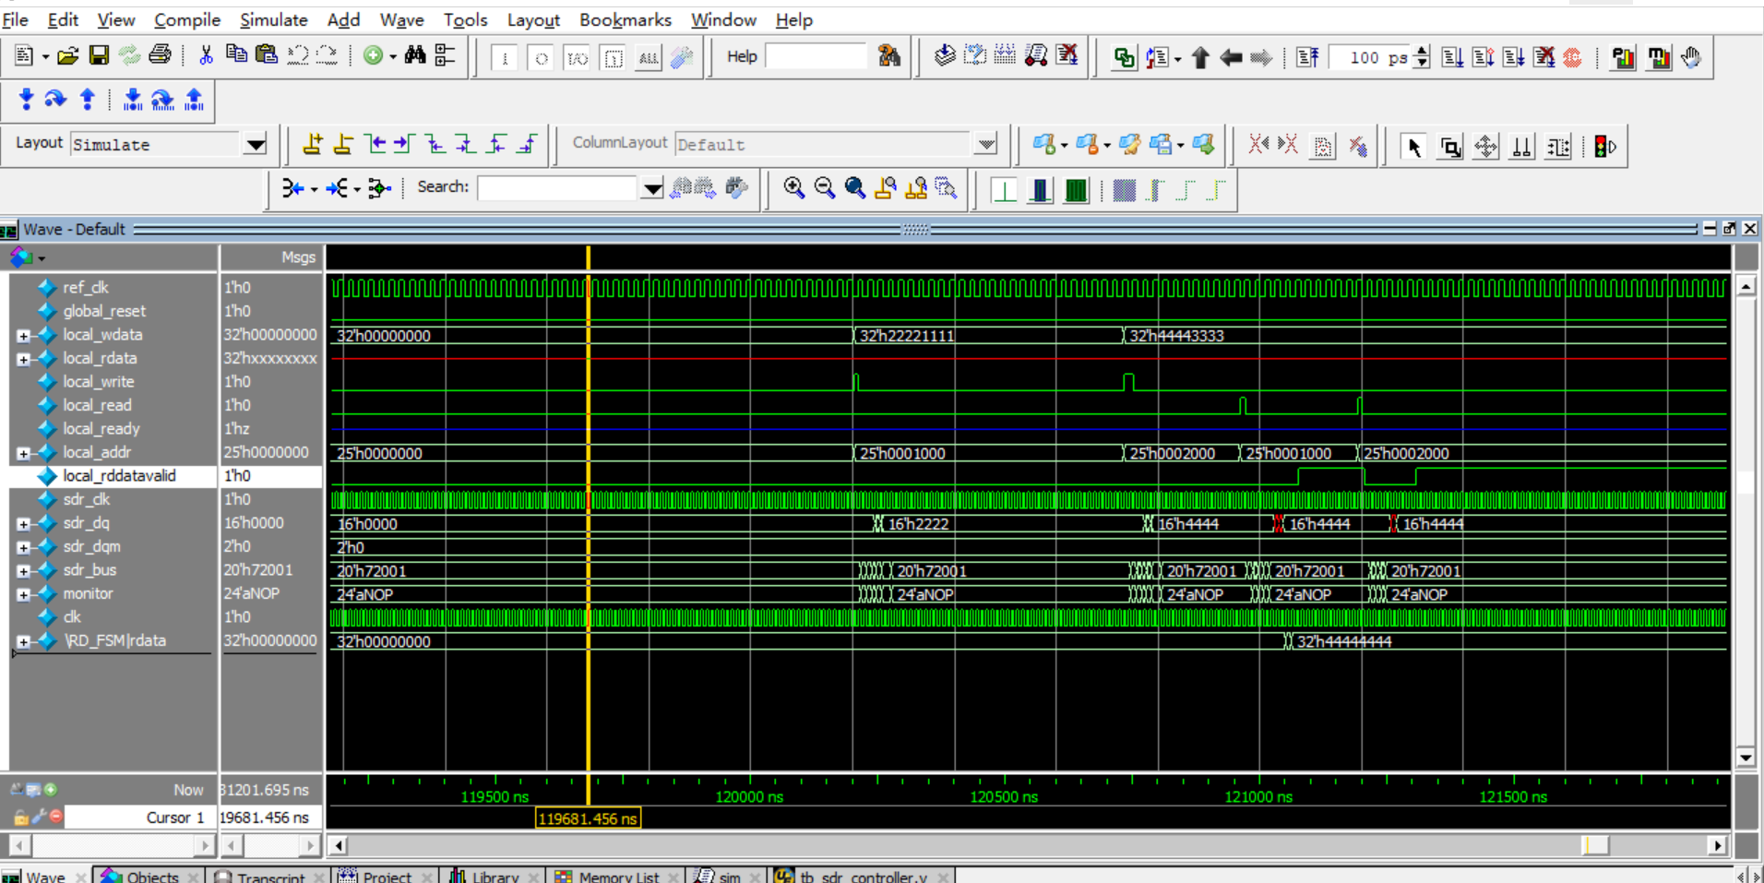Open the Simulate menu

(x=273, y=19)
